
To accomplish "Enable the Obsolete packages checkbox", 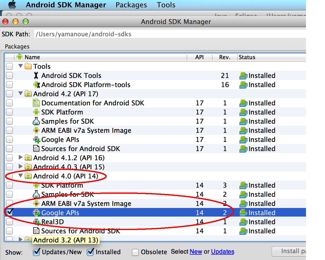I will tap(135, 252).
